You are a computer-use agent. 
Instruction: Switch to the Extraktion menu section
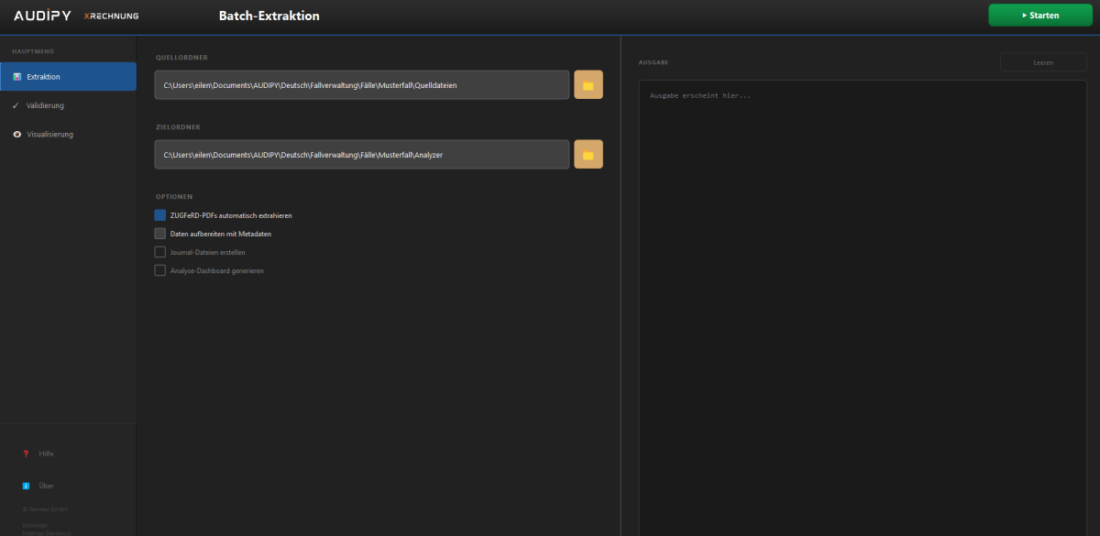[68, 77]
